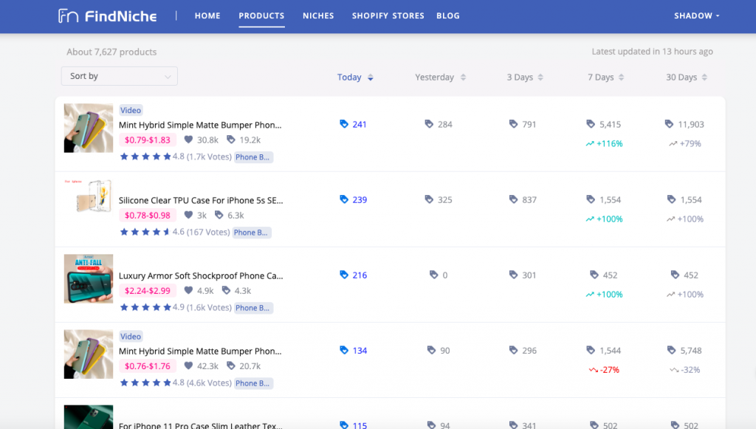Expand the SHADOW account menu
This screenshot has height=429, width=756.
(697, 16)
